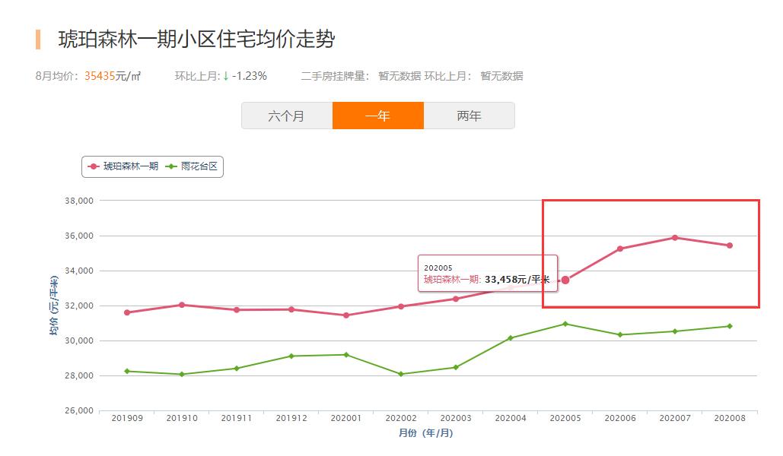Switch to the 六个月 tab
Screen dimensions: 783x456
(287, 116)
